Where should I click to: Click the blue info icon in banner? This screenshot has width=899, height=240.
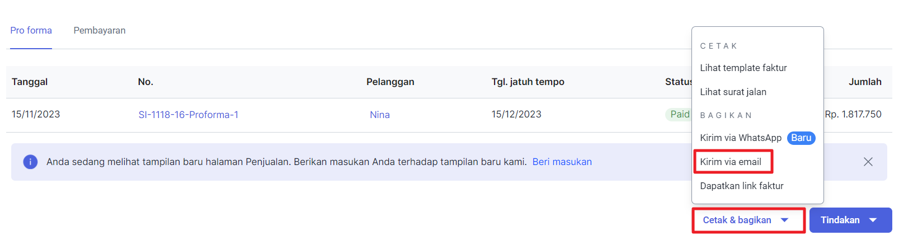click(30, 162)
